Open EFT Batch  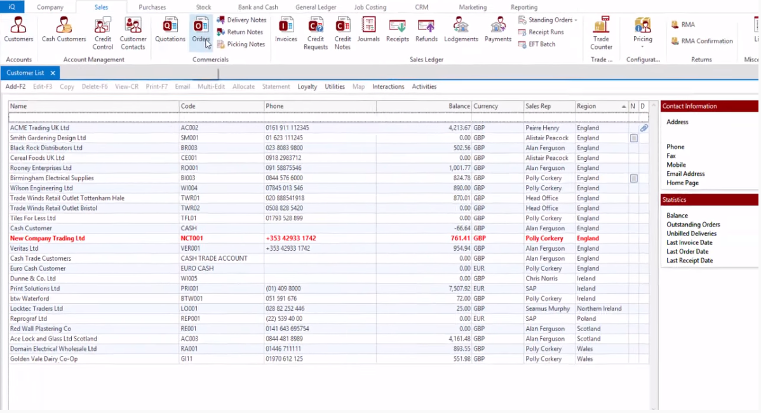pos(537,44)
